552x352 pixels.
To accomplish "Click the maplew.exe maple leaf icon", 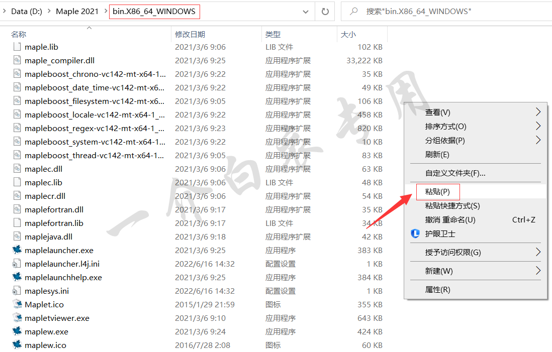I will (17, 331).
